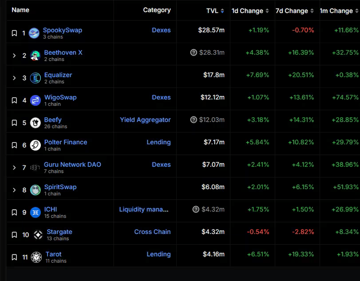This screenshot has height=281, width=360.
Task: Click the Tarot logo icon
Action: [36, 257]
